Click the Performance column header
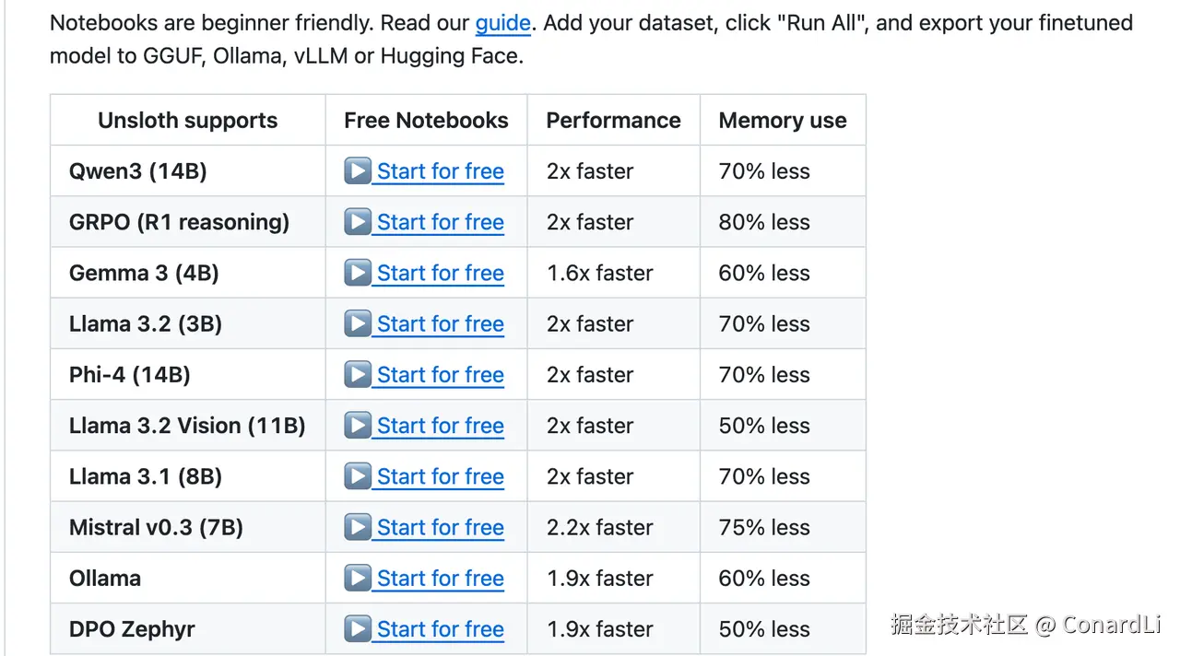The image size is (1180, 656). tap(613, 121)
